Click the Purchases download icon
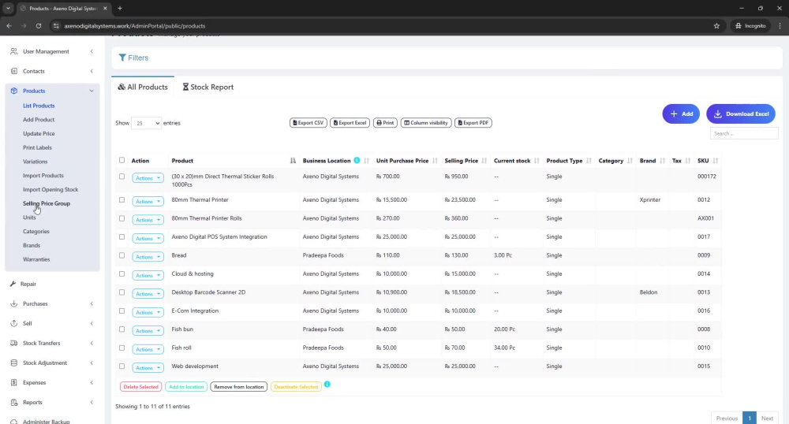Image resolution: width=789 pixels, height=424 pixels. pos(13,303)
